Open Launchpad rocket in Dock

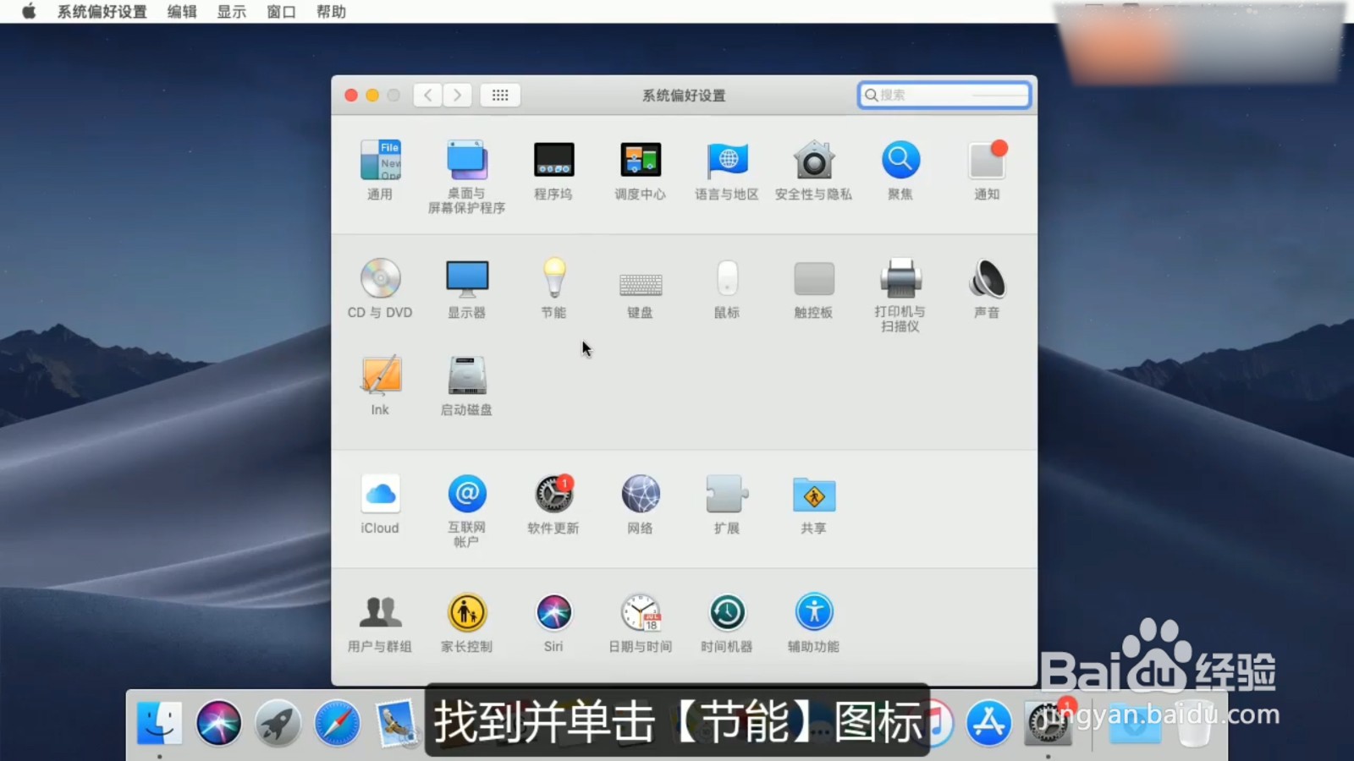coord(278,724)
